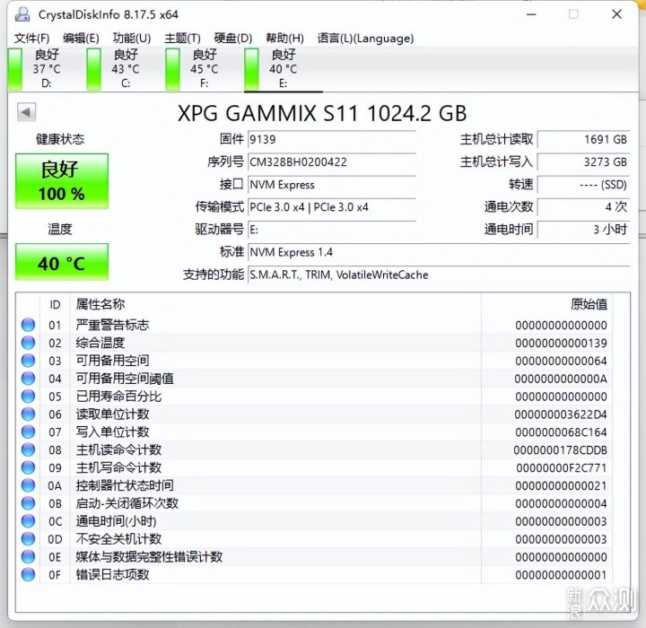This screenshot has width=646, height=628.
Task: Select the 主机读命令计数 attribute row
Action: (313, 449)
